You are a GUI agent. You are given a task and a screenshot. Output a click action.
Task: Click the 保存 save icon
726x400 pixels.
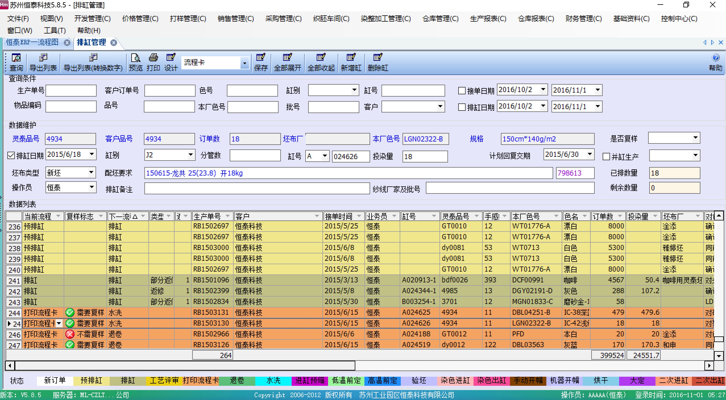[261, 63]
